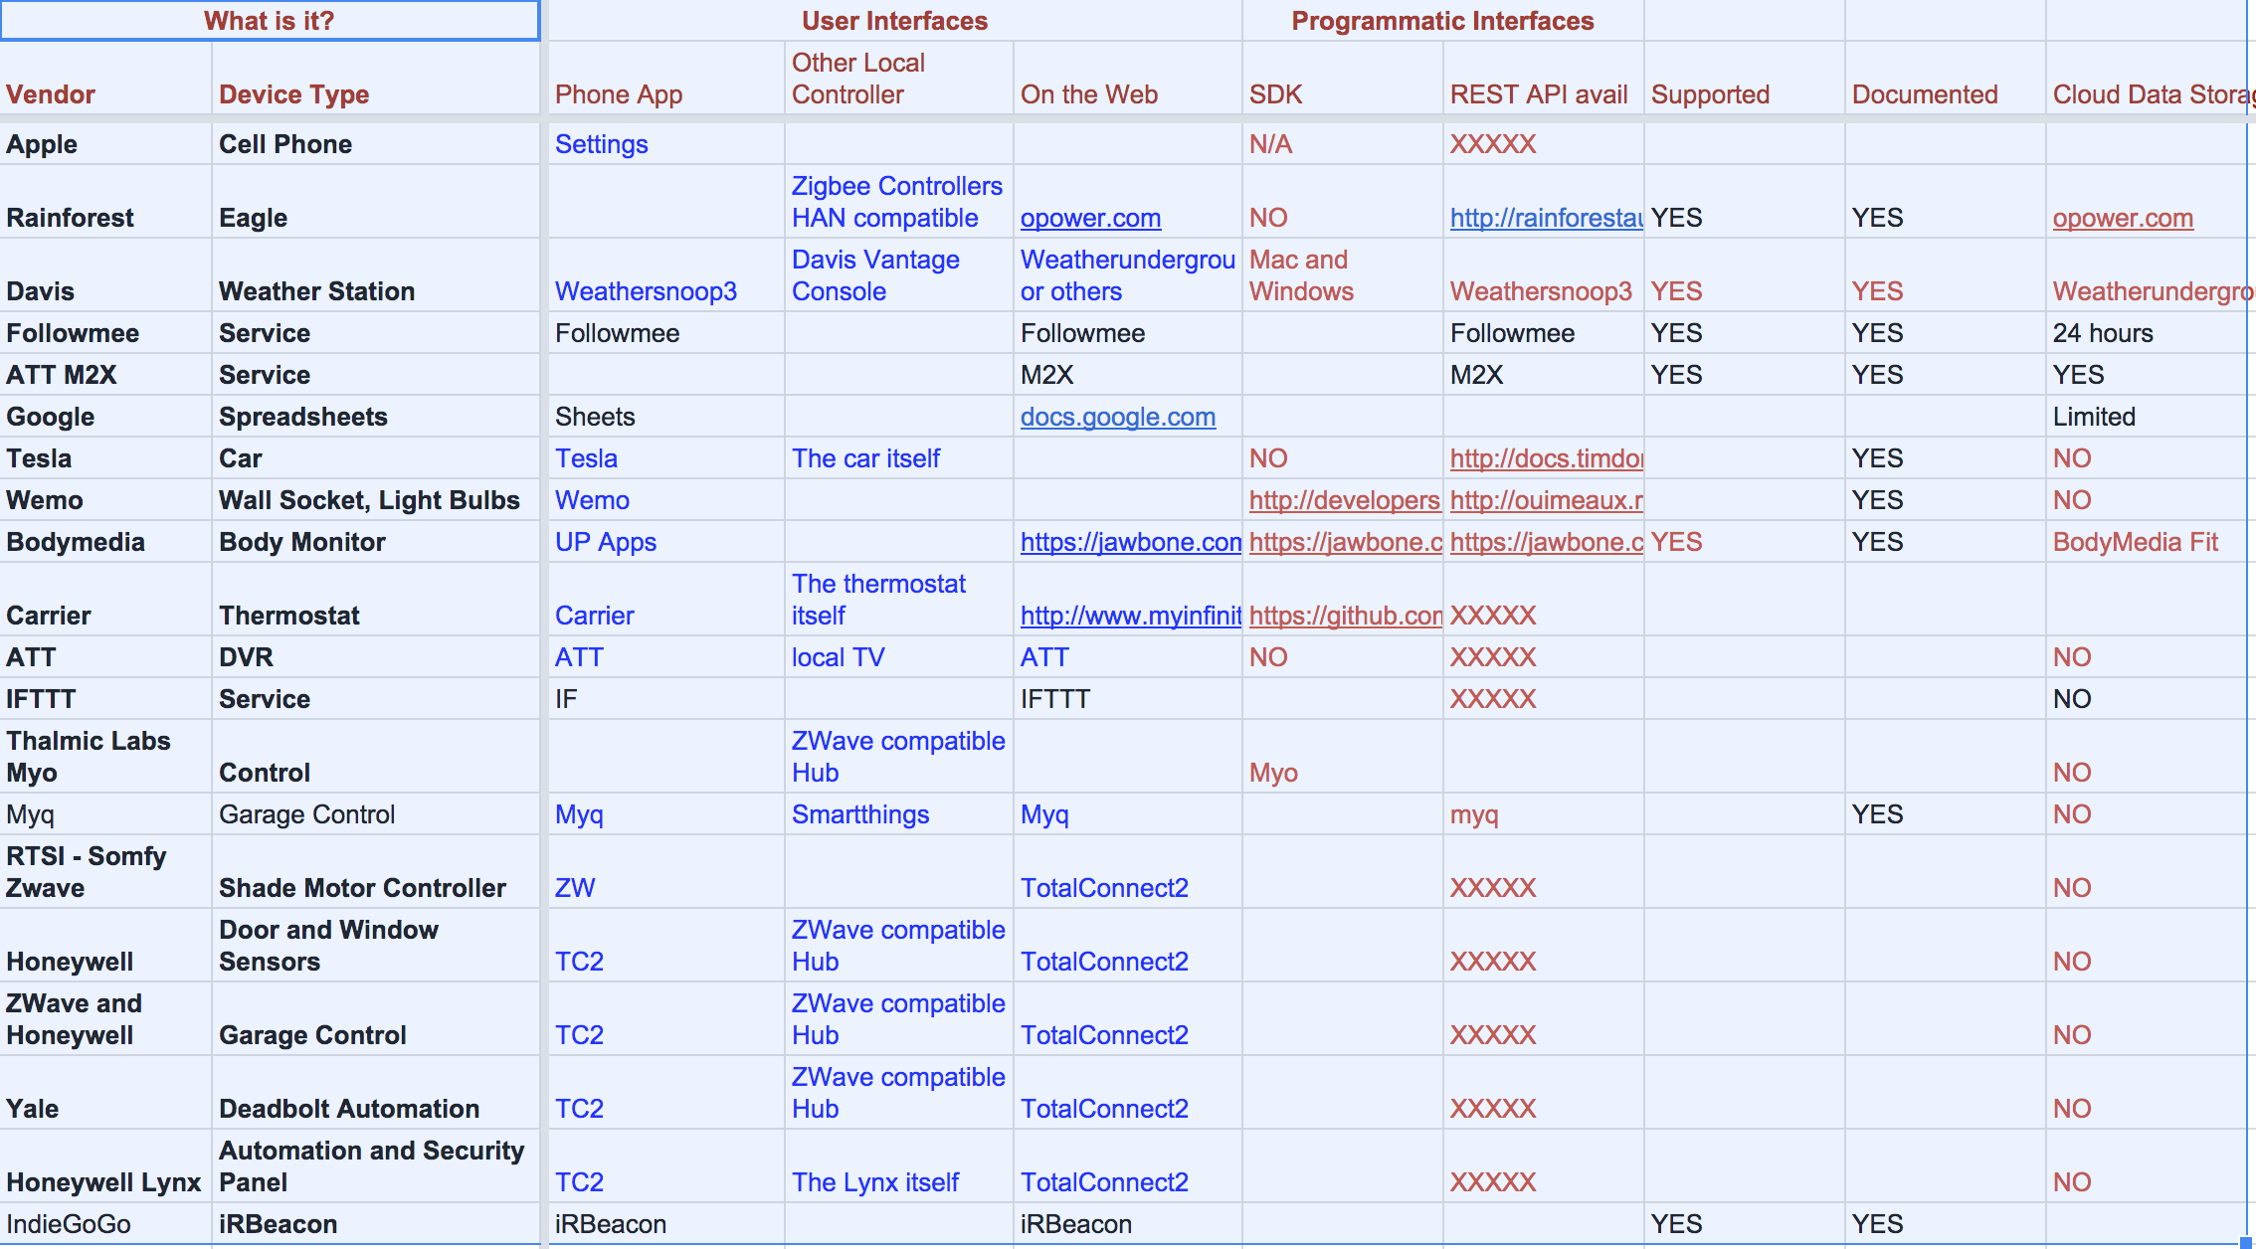Select the '24 hours' cloud storage cell
2256x1249 pixels.
pos(2103,333)
